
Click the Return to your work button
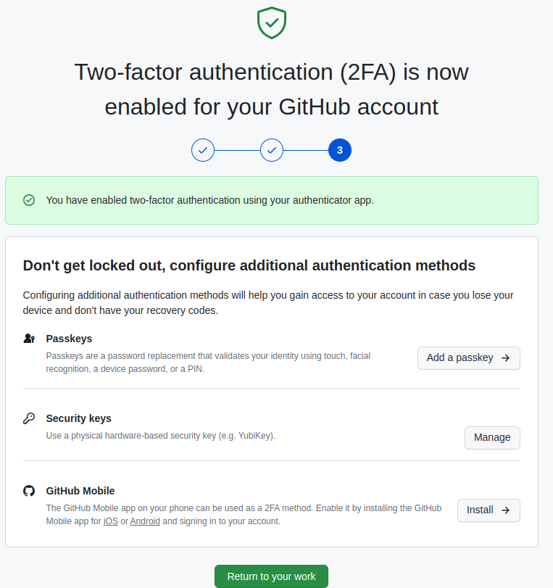[x=271, y=576]
